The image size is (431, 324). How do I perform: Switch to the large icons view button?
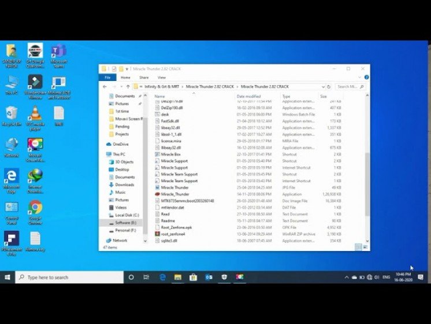pyautogui.click(x=365, y=247)
